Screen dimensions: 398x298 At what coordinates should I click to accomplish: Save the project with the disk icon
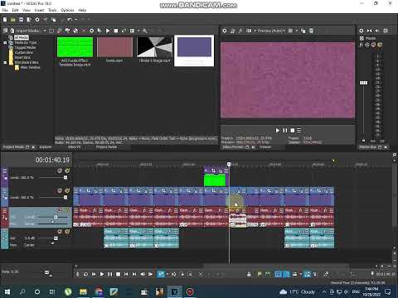(x=21, y=20)
